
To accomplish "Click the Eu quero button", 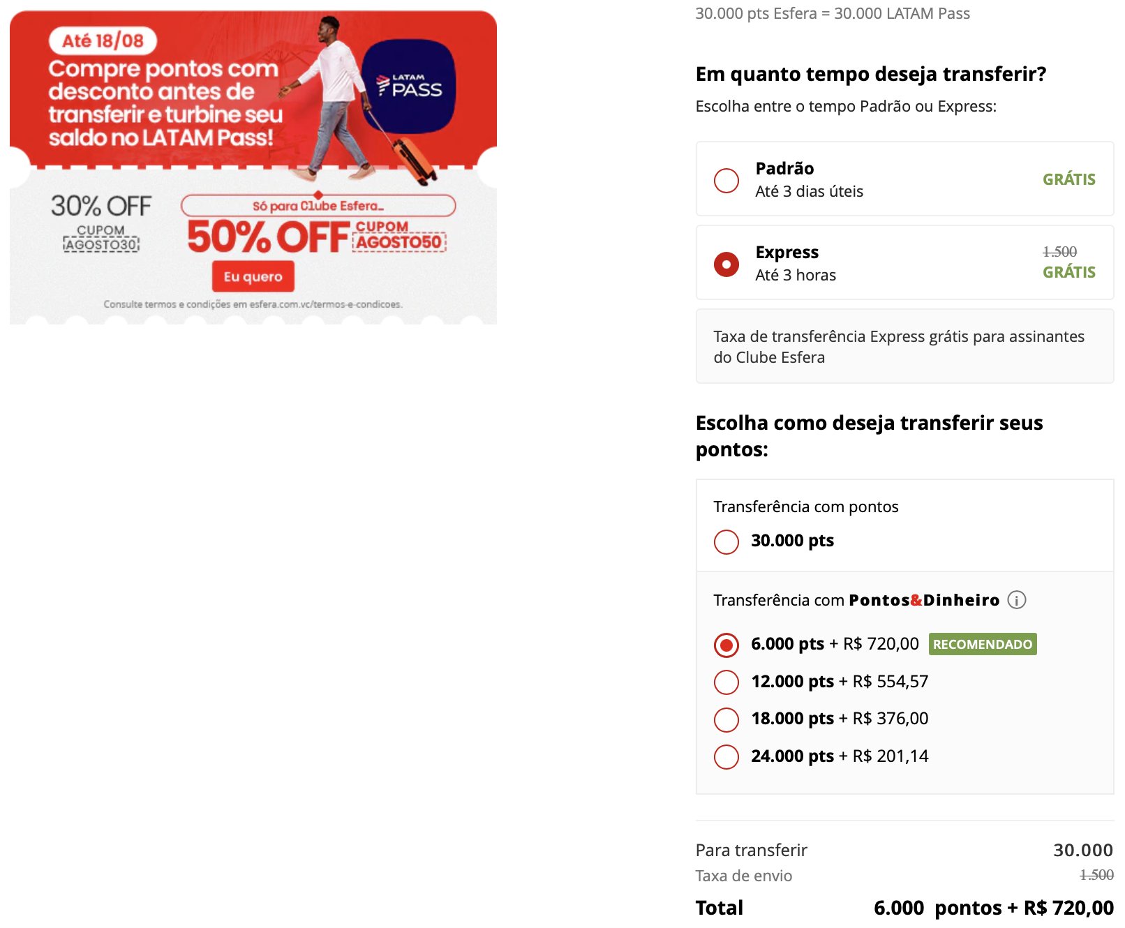I will tap(253, 276).
